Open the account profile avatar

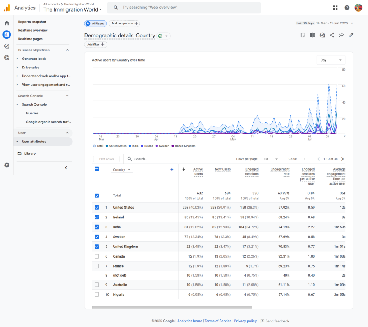(x=358, y=8)
